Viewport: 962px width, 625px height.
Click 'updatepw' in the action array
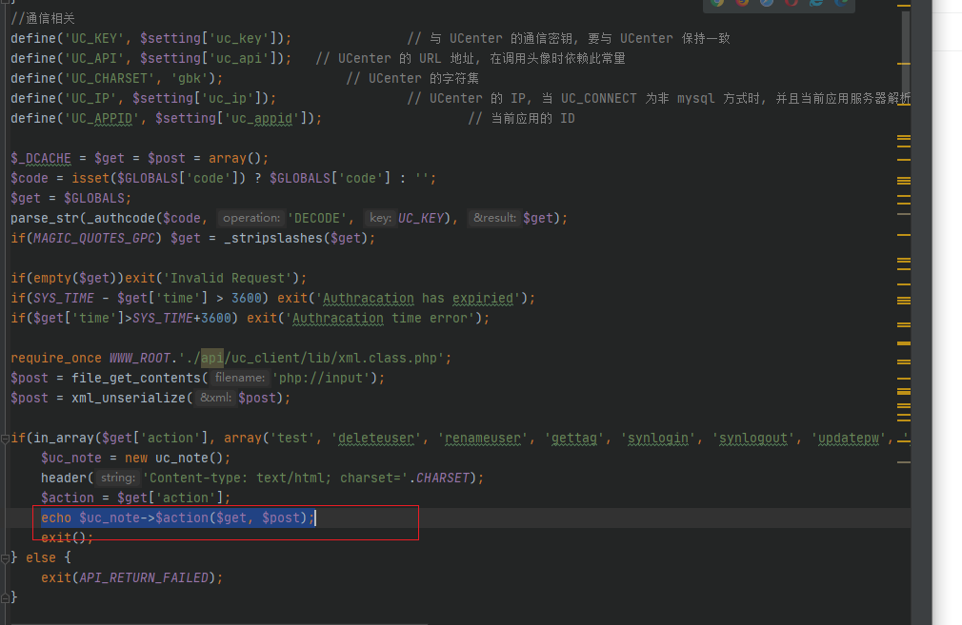point(849,439)
